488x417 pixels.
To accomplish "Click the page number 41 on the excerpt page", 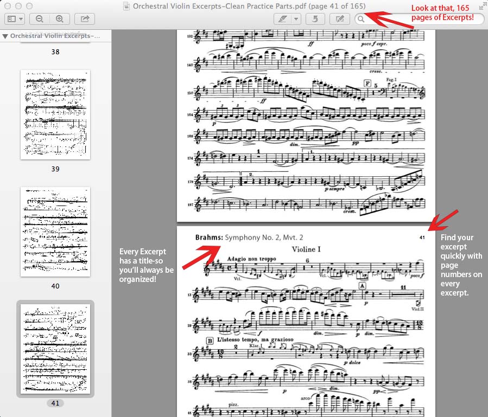I will click(x=422, y=238).
